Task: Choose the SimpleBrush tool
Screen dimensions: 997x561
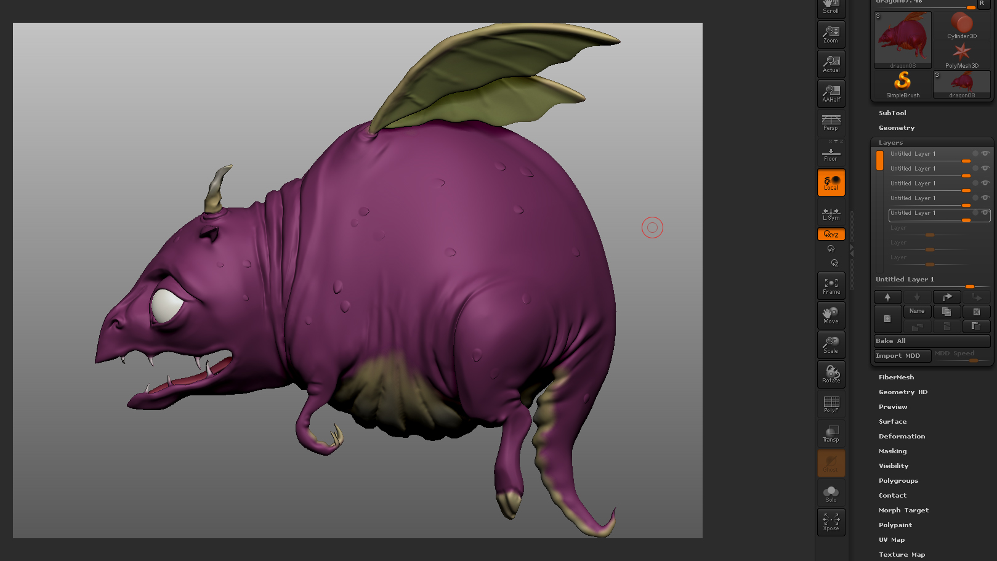Action: click(903, 84)
